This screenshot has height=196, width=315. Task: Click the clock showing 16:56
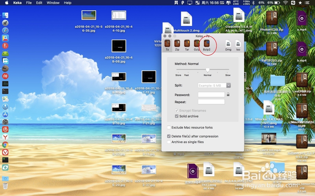click(x=210, y=3)
